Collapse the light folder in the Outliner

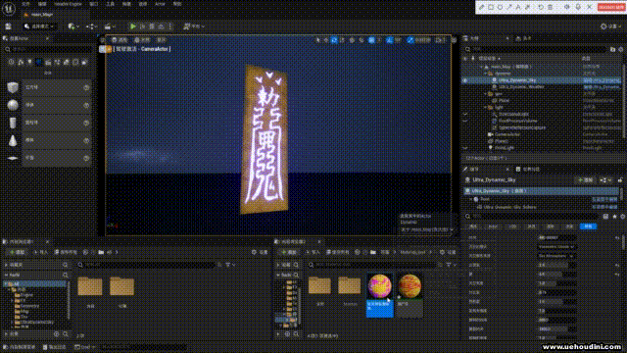[486, 107]
